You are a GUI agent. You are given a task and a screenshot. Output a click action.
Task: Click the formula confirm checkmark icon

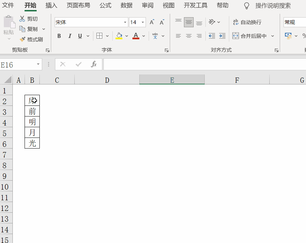(78, 64)
